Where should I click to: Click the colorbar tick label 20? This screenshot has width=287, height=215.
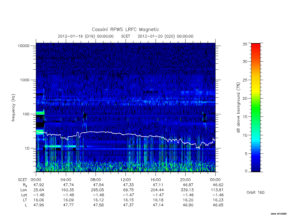245,98
